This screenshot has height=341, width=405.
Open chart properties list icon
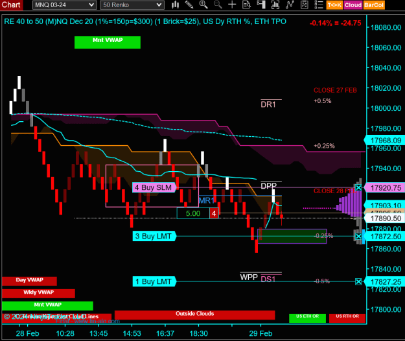coord(319,5)
